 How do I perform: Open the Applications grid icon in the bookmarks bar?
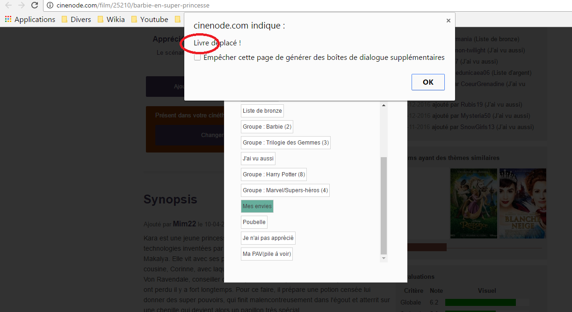8,19
